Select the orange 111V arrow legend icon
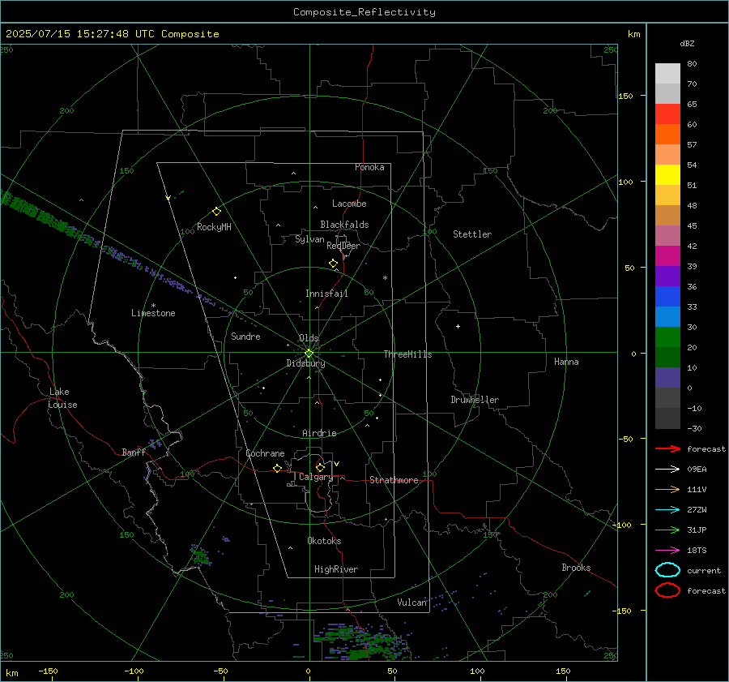 (x=667, y=489)
